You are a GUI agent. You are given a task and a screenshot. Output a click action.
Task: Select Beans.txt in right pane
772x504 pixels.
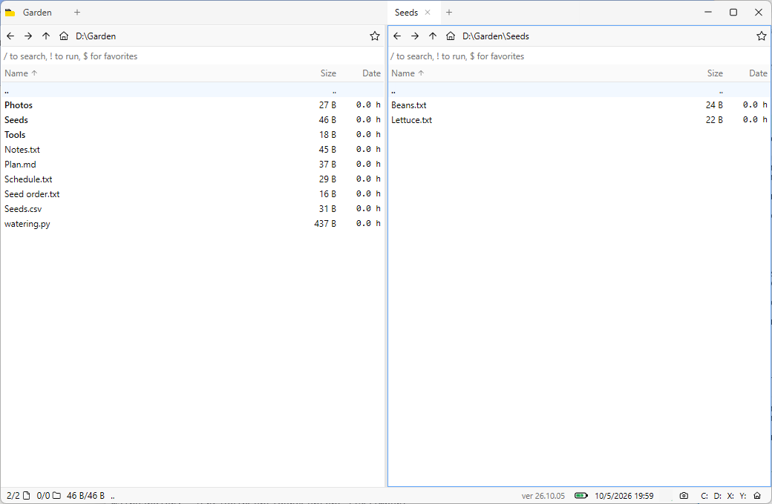(579, 105)
